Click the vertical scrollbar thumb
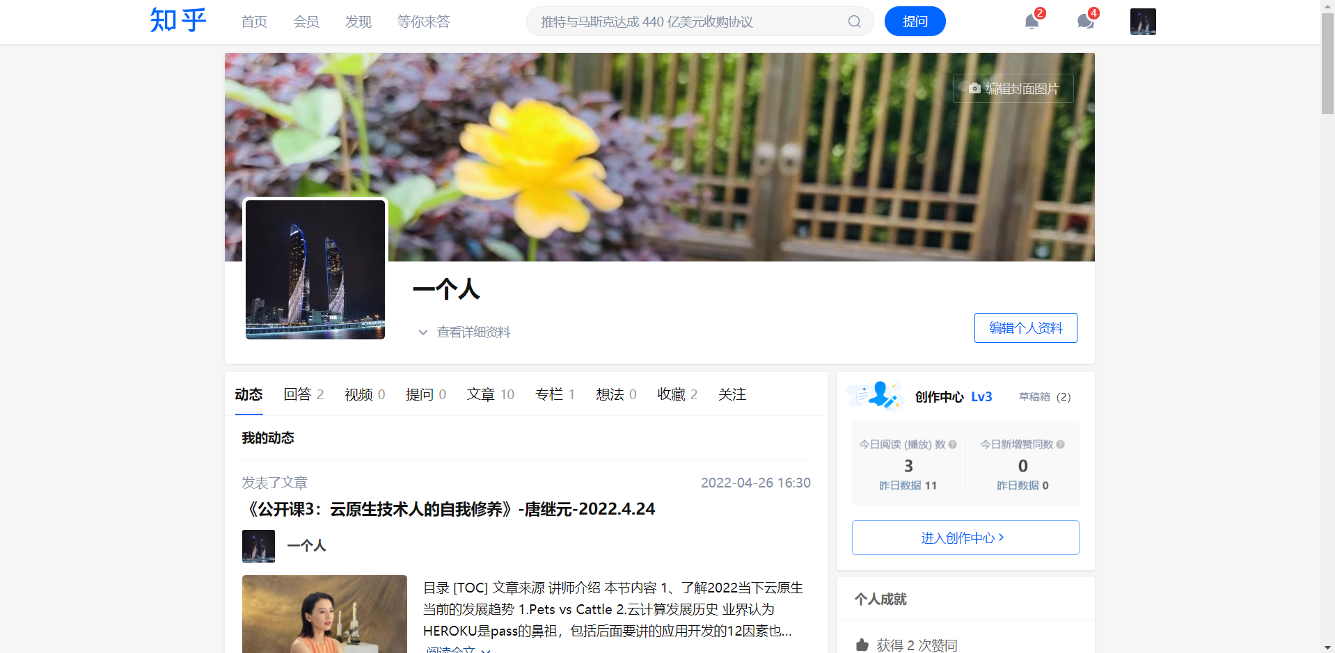This screenshot has height=653, width=1335. [x=1327, y=64]
